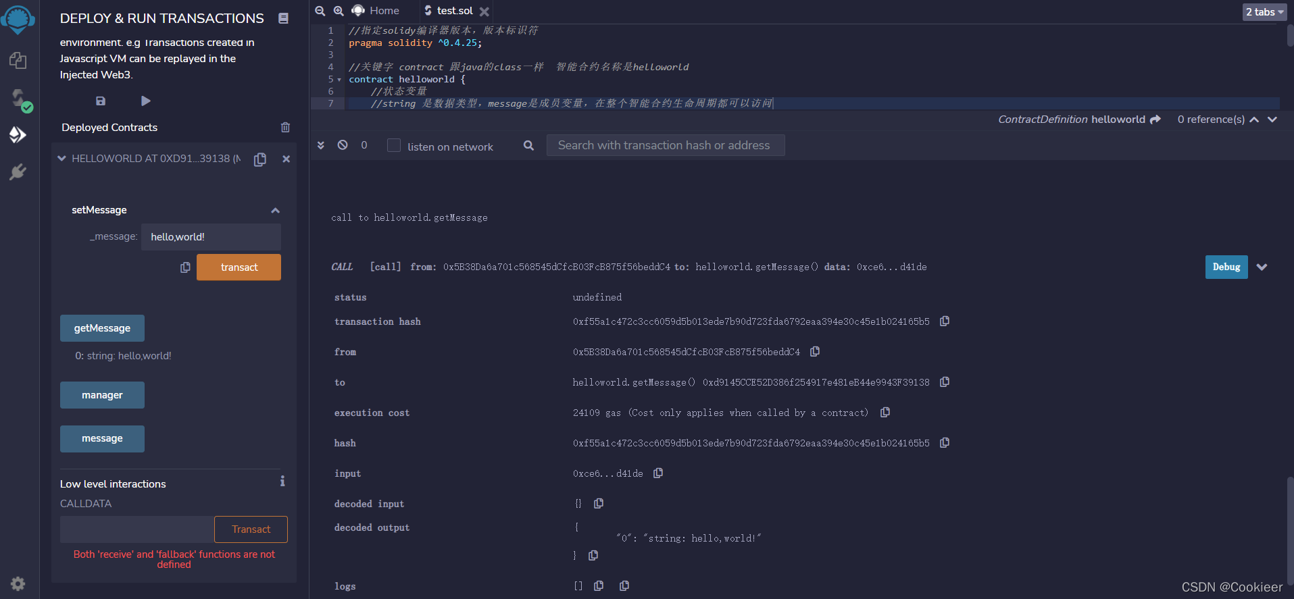1294x599 pixels.
Task: Clear deployed contracts with trash icon
Action: click(285, 127)
